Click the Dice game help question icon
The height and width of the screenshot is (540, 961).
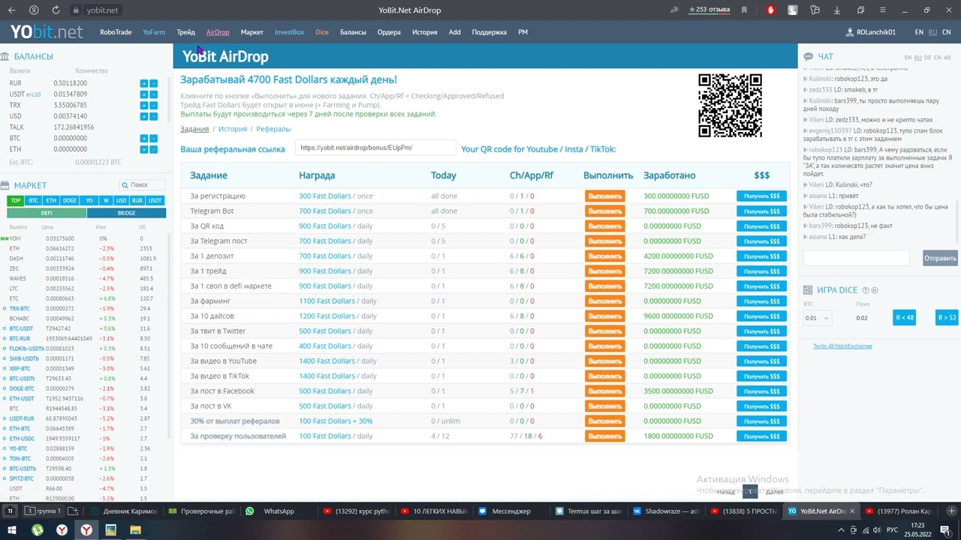point(866,290)
